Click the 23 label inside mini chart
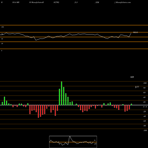 (x=95, y=144)
